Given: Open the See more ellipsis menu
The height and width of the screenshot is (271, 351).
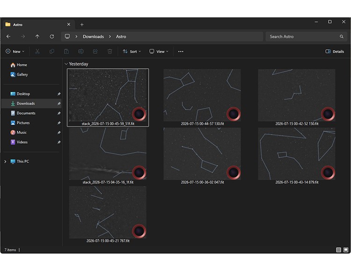Looking at the screenshot, I should pos(181,51).
